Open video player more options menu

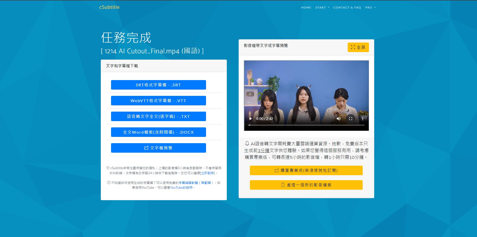pos(362,119)
